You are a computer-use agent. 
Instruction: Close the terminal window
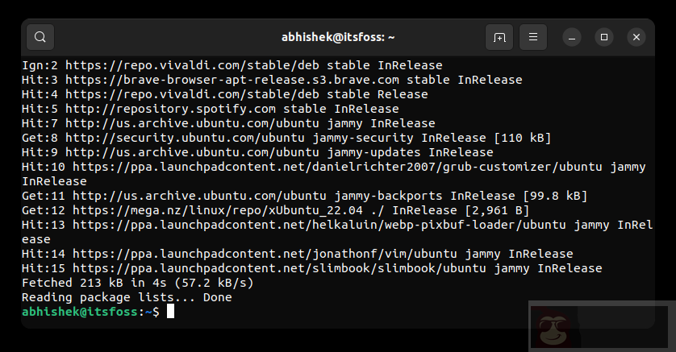pyautogui.click(x=636, y=37)
